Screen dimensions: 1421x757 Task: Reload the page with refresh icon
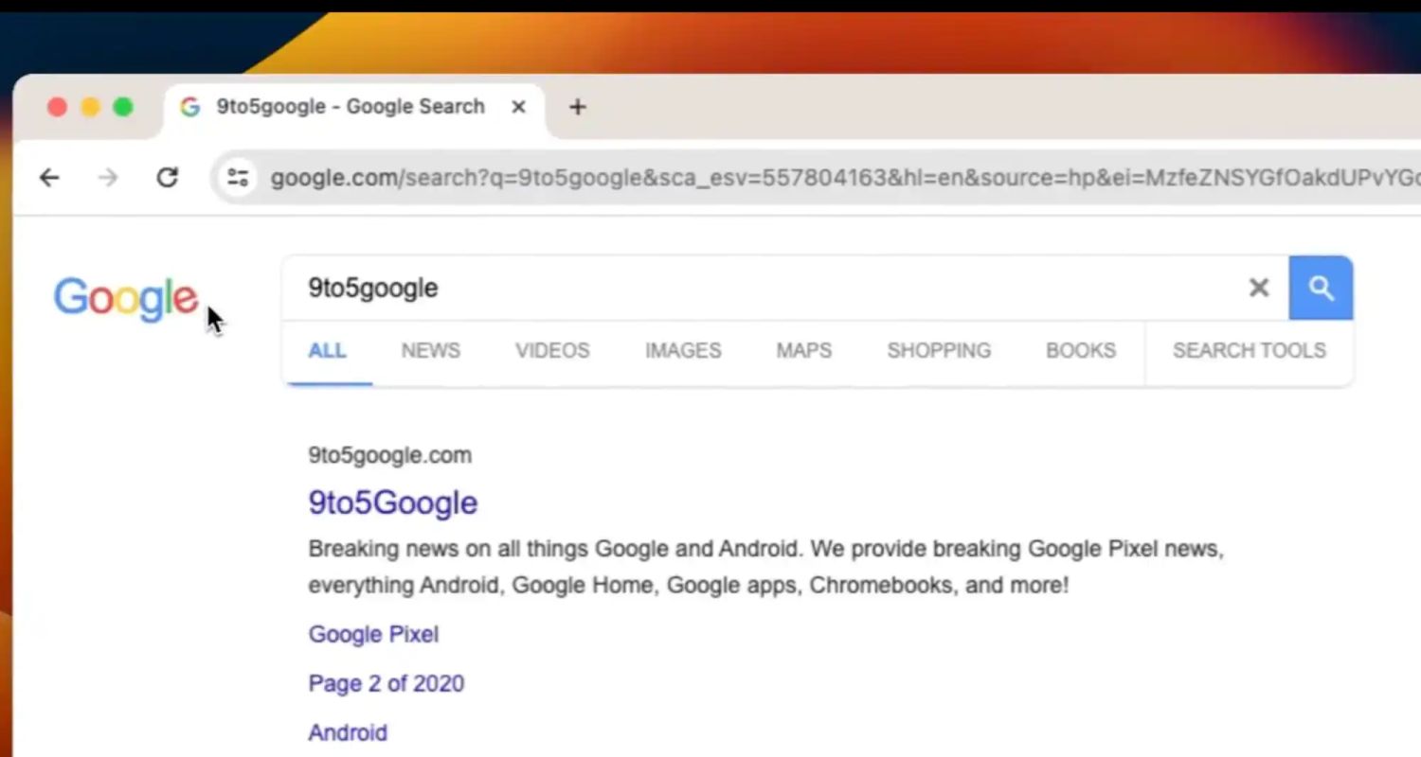point(168,177)
